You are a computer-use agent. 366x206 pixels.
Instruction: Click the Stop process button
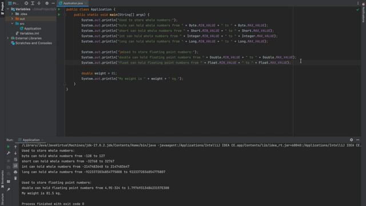9,161
